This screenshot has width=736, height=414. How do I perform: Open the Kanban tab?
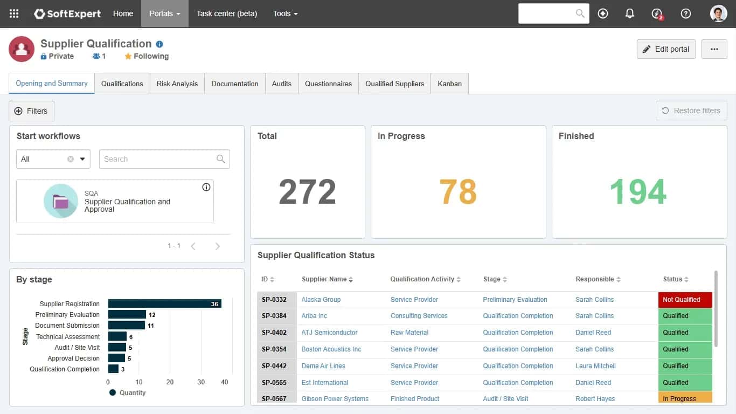pyautogui.click(x=450, y=84)
